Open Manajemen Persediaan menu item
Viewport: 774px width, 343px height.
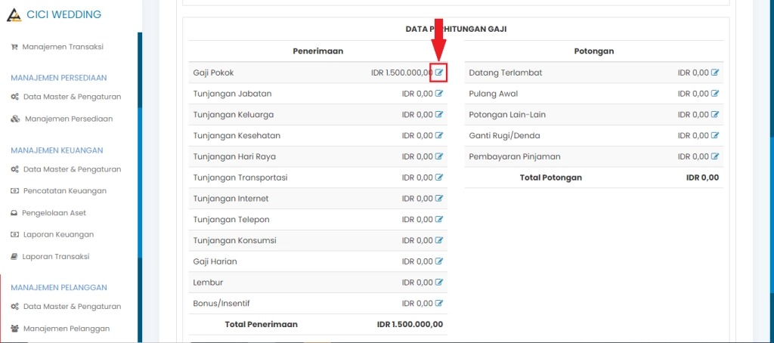[61, 119]
